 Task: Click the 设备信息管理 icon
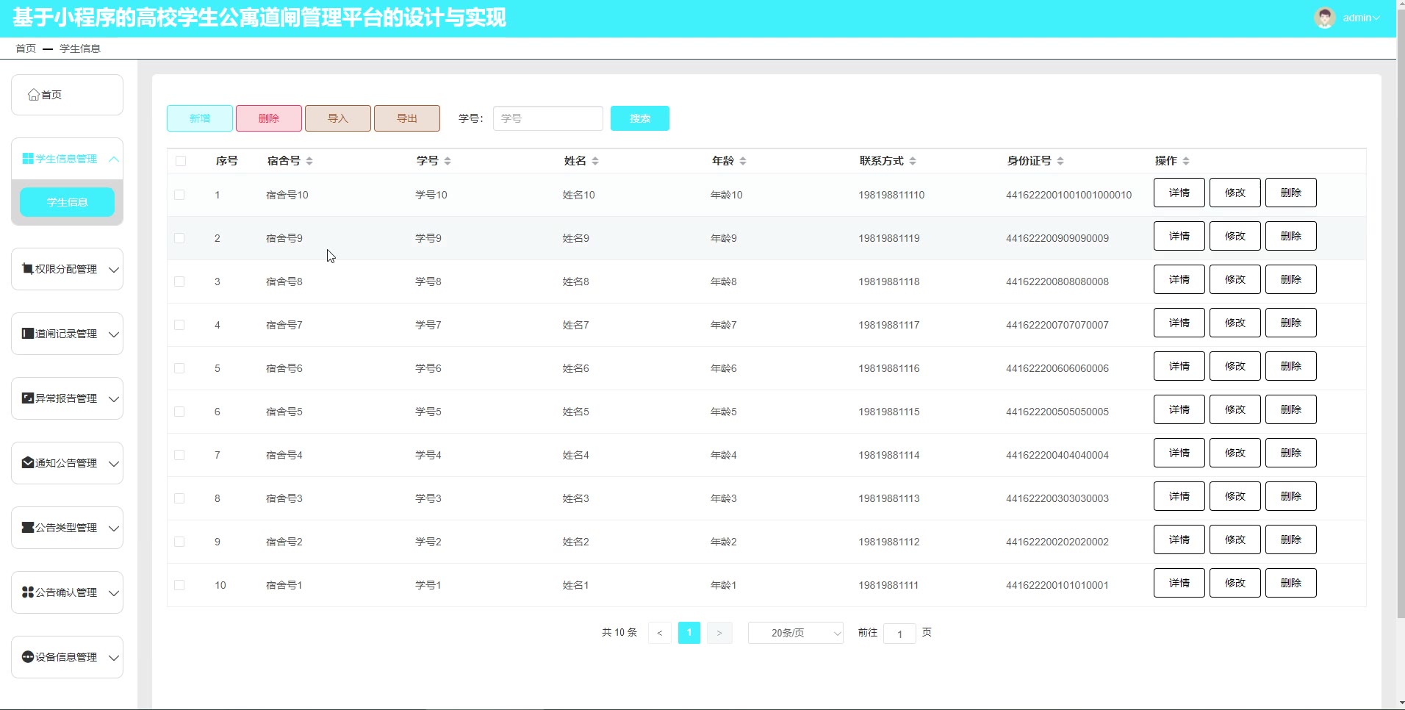click(x=28, y=657)
